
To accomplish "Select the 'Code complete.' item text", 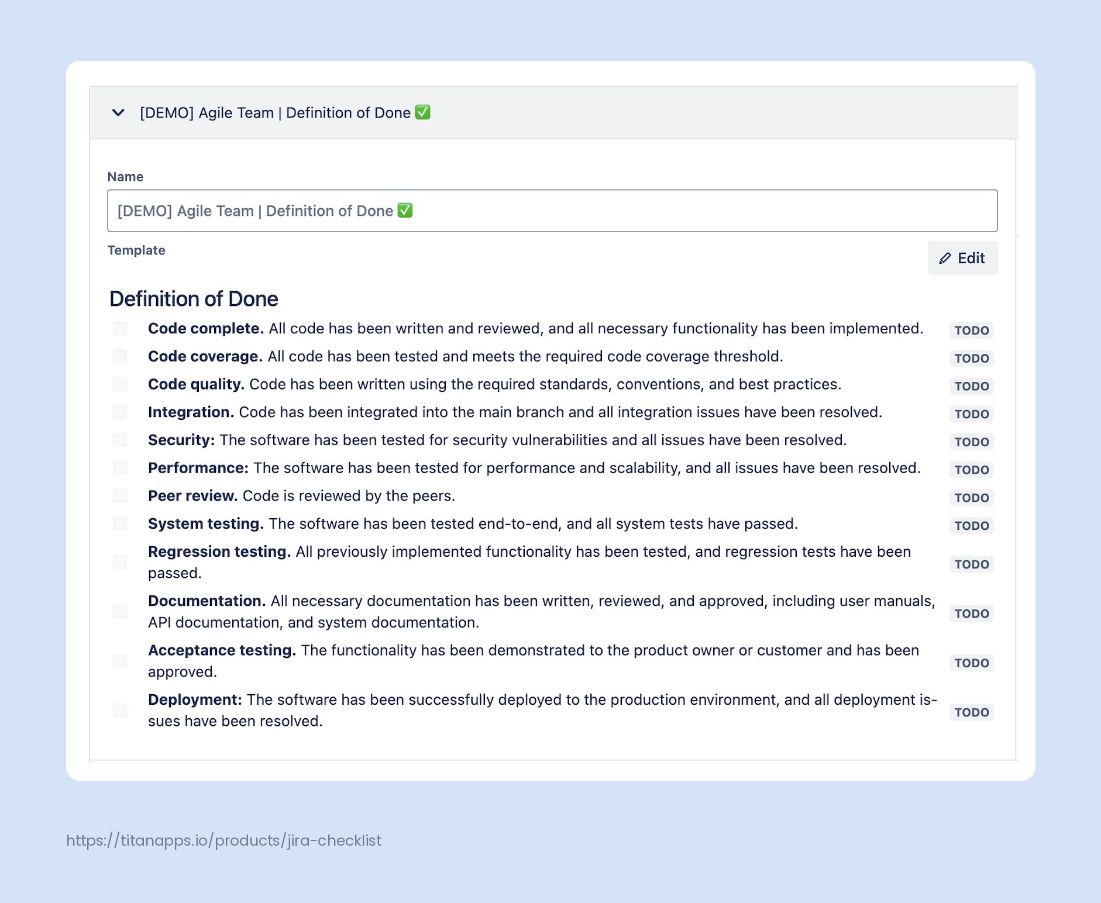I will (206, 329).
